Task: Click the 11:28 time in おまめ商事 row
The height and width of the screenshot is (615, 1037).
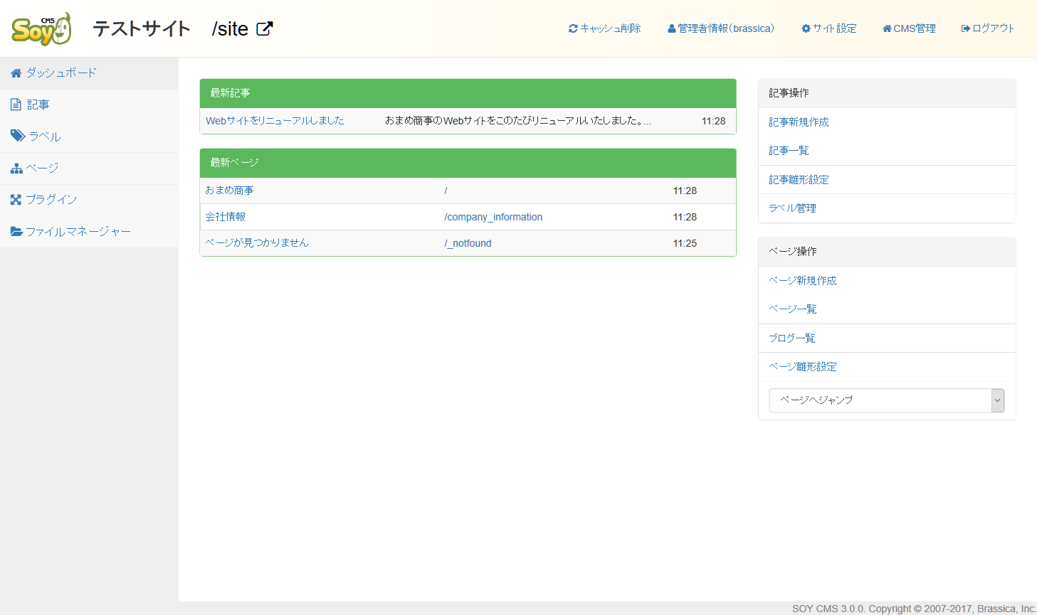Action: (x=685, y=191)
